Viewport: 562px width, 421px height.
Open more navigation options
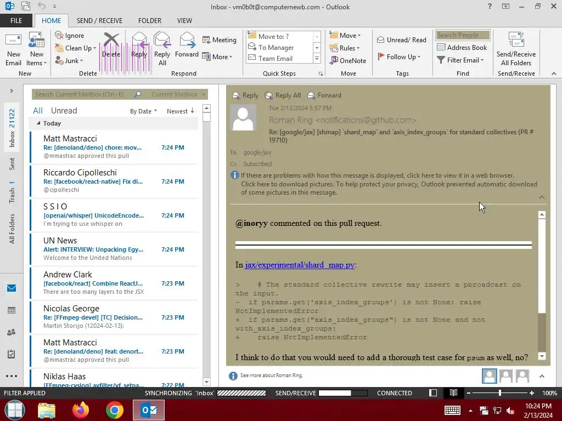[12, 376]
